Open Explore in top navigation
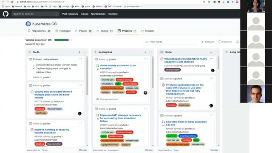 tap(113, 14)
